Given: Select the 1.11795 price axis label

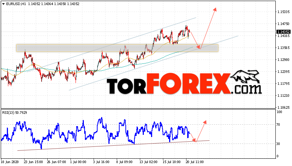Looking at the screenshot, I should coord(283,84).
